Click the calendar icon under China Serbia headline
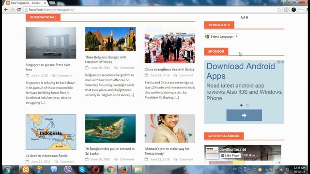Screen dimensions: 310x174 [146, 75]
